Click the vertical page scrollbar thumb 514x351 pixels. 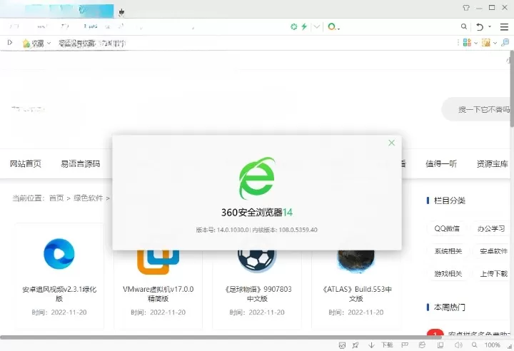click(512, 88)
